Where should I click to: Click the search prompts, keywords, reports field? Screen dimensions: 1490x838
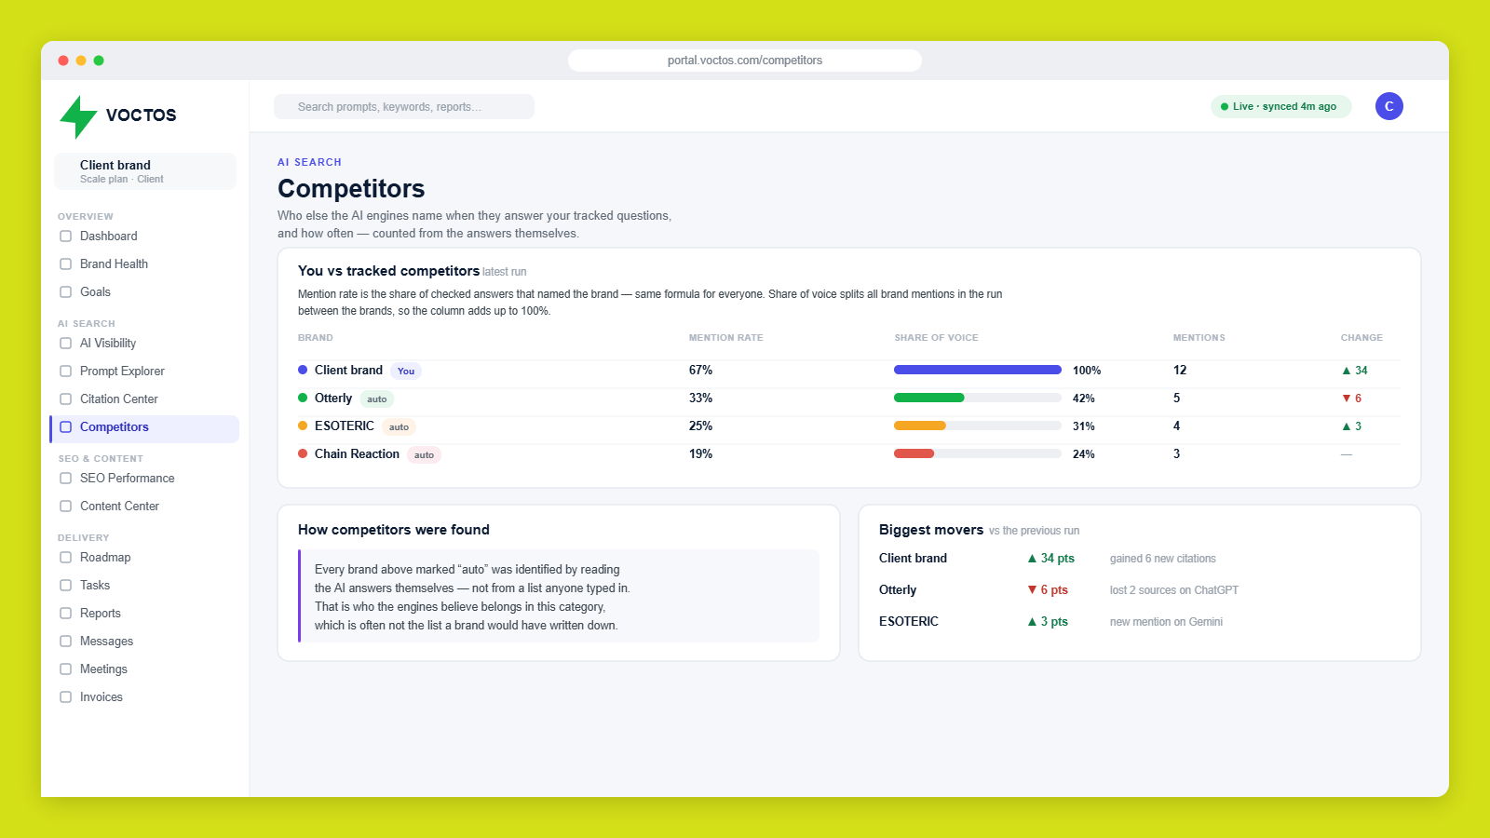(x=404, y=107)
